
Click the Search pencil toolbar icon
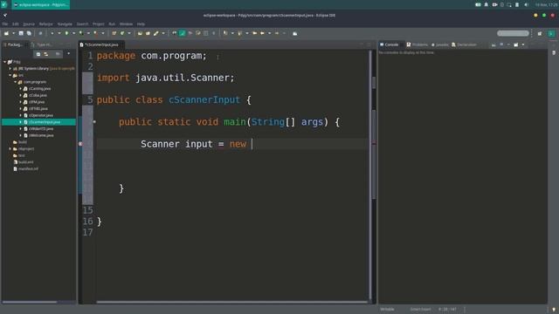(x=155, y=33)
